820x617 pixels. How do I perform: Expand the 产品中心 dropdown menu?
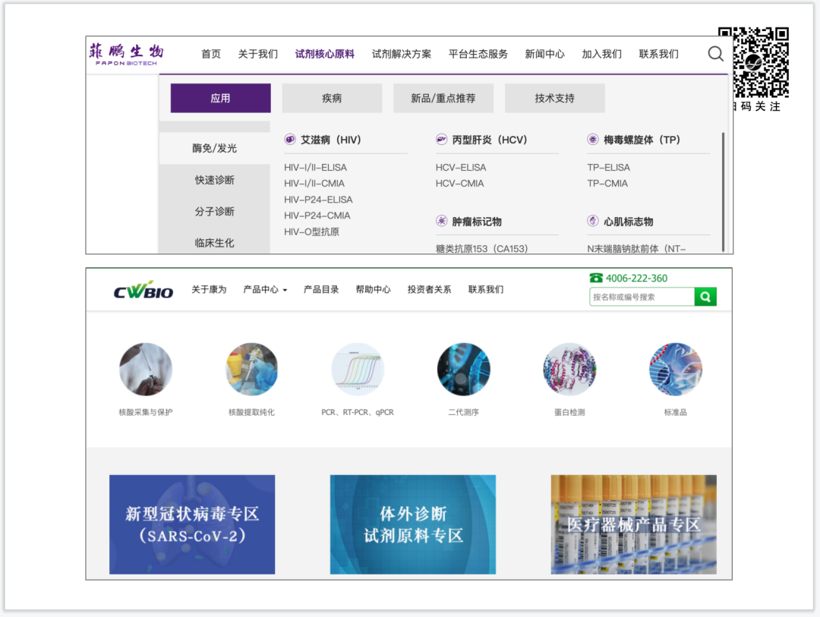coord(265,289)
